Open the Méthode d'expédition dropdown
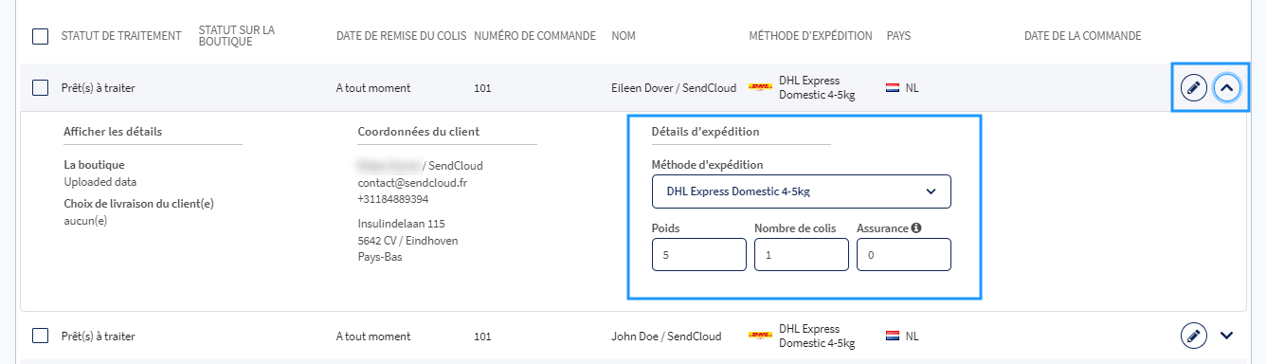This screenshot has height=364, width=1266. click(x=802, y=191)
